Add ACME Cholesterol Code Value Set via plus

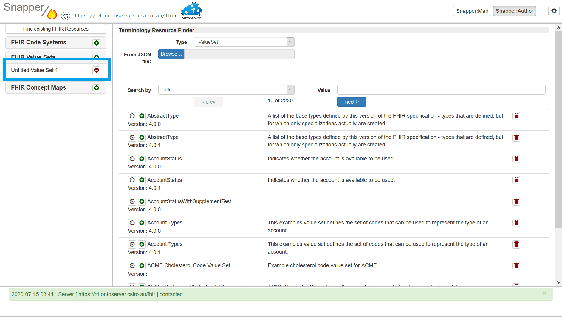coord(142,266)
